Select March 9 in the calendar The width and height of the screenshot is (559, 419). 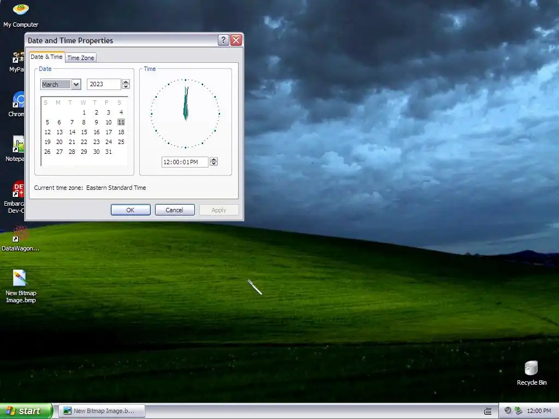pyautogui.click(x=97, y=122)
